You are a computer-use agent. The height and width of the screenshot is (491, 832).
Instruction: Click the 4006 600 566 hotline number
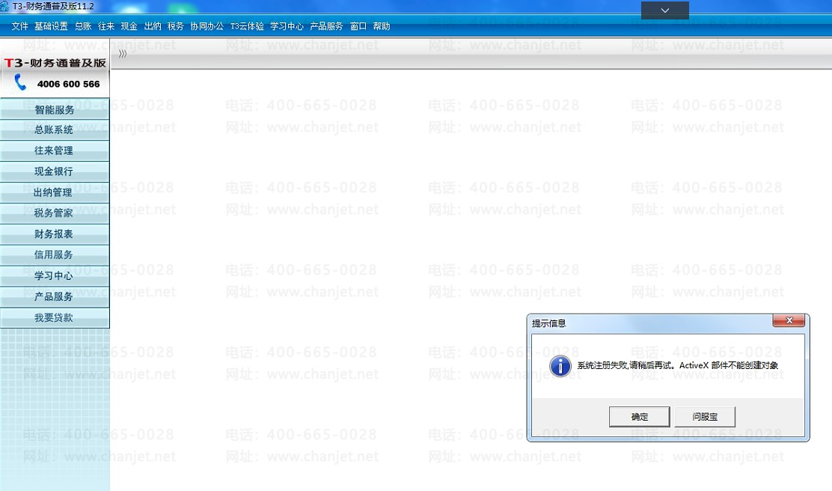tap(68, 84)
